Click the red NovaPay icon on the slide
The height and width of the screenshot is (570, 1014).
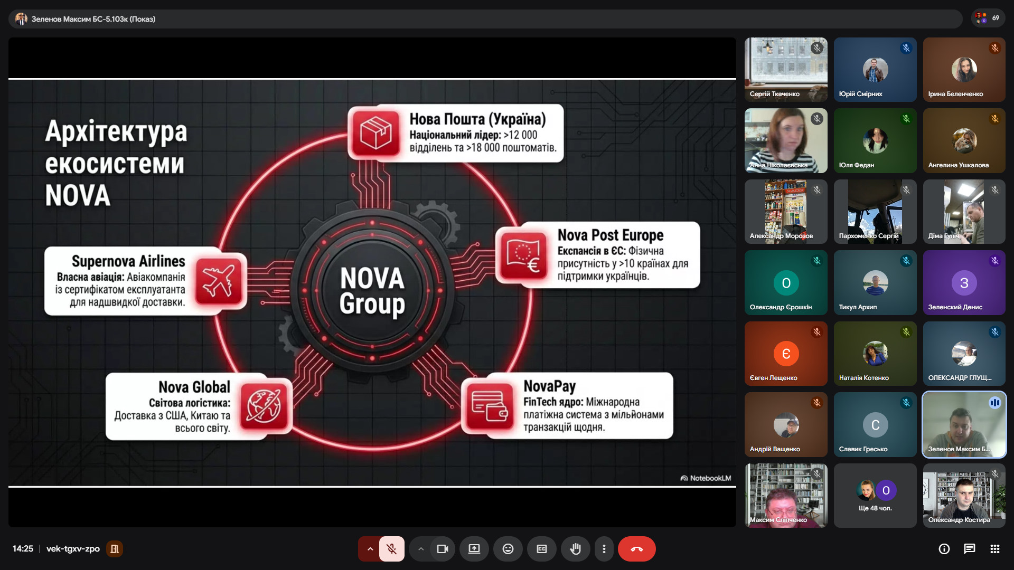489,405
